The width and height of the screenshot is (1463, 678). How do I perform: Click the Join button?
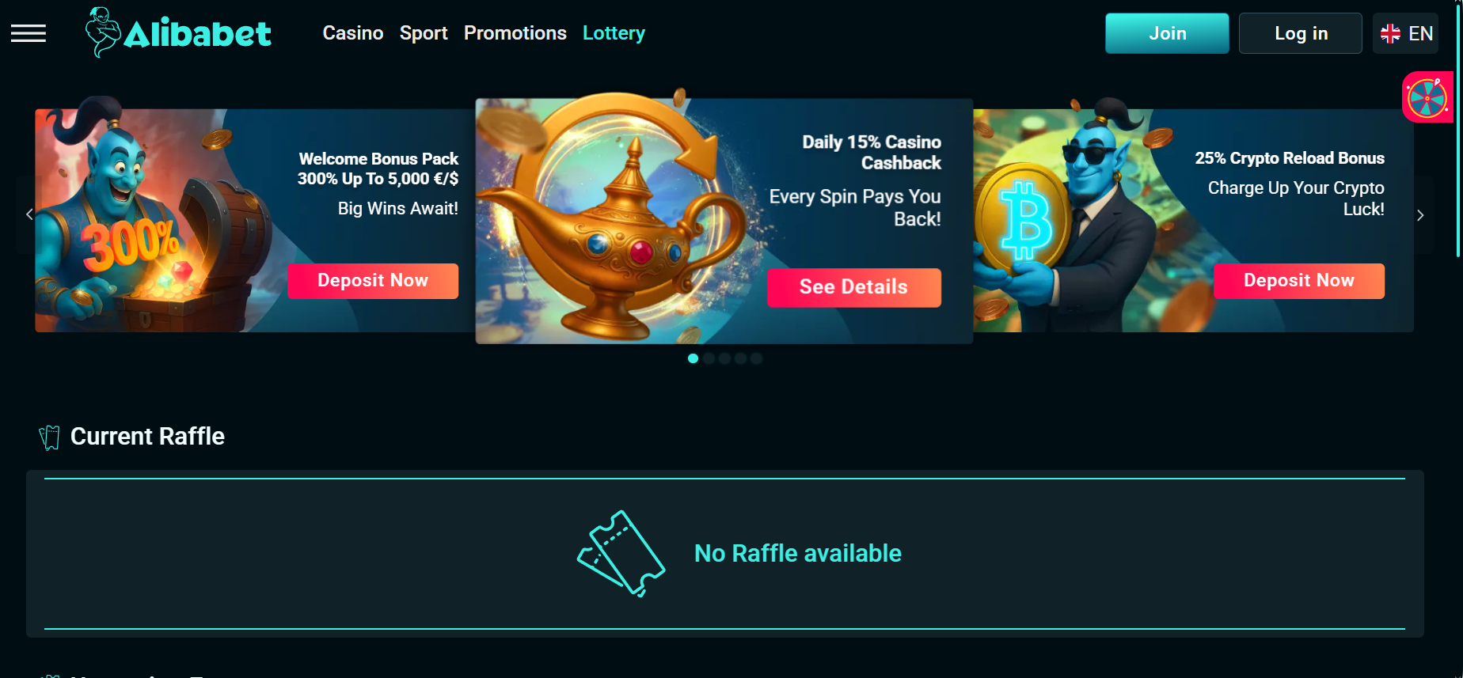point(1167,33)
